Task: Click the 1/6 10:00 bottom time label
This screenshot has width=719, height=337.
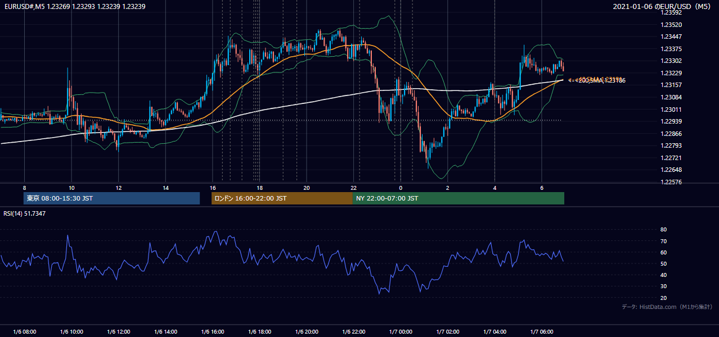Action: click(x=71, y=331)
